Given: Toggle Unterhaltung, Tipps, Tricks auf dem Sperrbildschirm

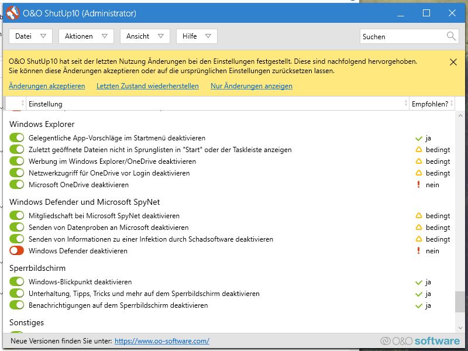Looking at the screenshot, I should tap(16, 293).
